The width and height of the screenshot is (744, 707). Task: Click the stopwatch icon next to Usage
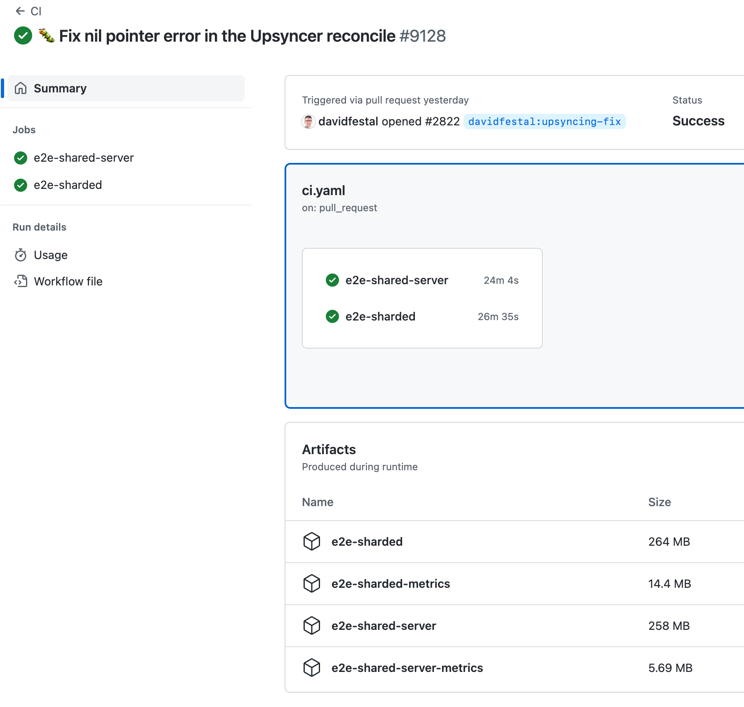21,255
